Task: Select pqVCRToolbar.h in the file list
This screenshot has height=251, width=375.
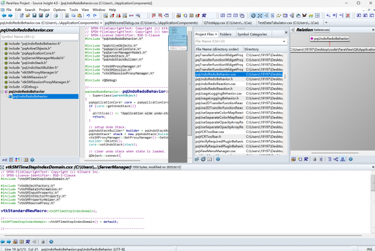Action: point(208,137)
